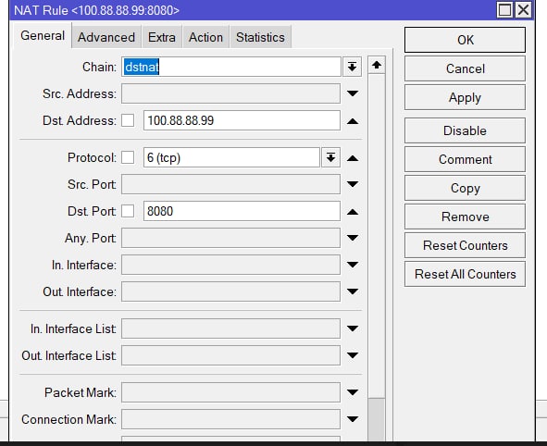Expand the In. Interface field
Screen dimensions: 547x446
[x=353, y=265]
